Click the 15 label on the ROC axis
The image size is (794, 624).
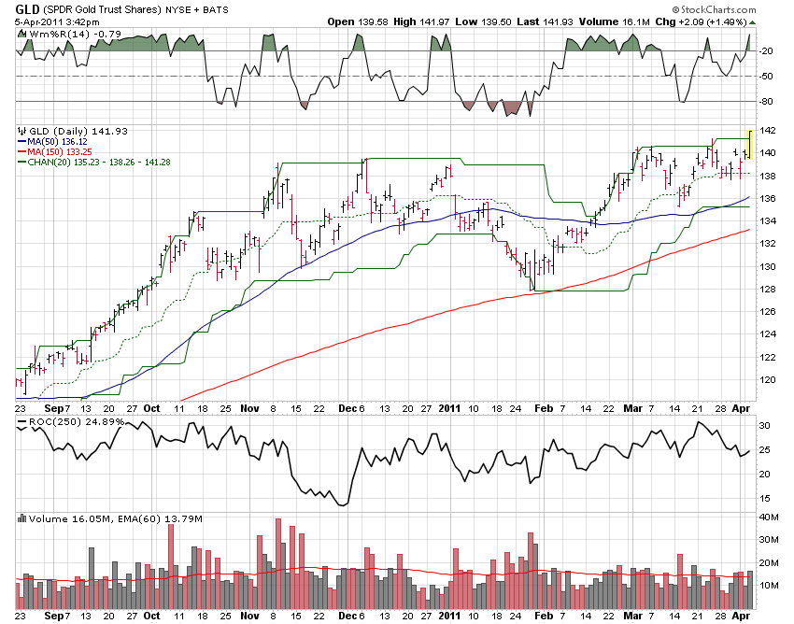click(x=764, y=499)
